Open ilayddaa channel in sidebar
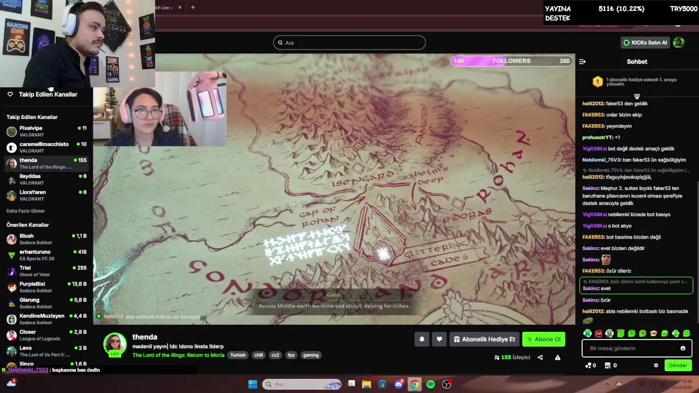 pos(46,179)
